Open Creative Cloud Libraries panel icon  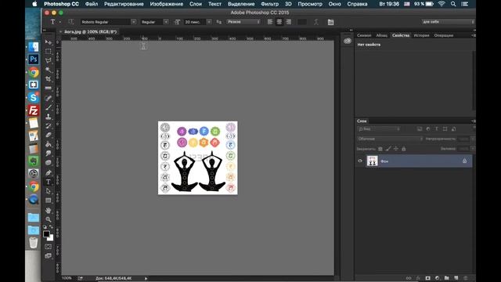click(348, 41)
